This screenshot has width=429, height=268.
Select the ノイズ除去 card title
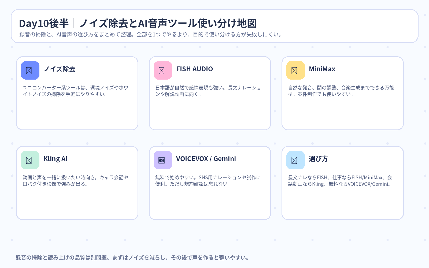point(60,69)
